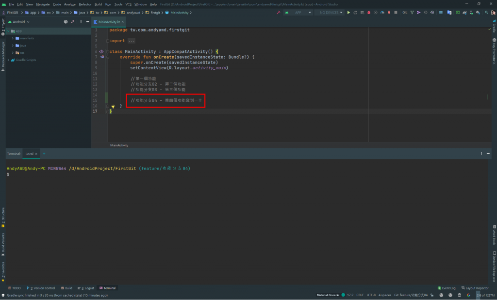Toggle the read-only lock icon in status bar

[432, 295]
